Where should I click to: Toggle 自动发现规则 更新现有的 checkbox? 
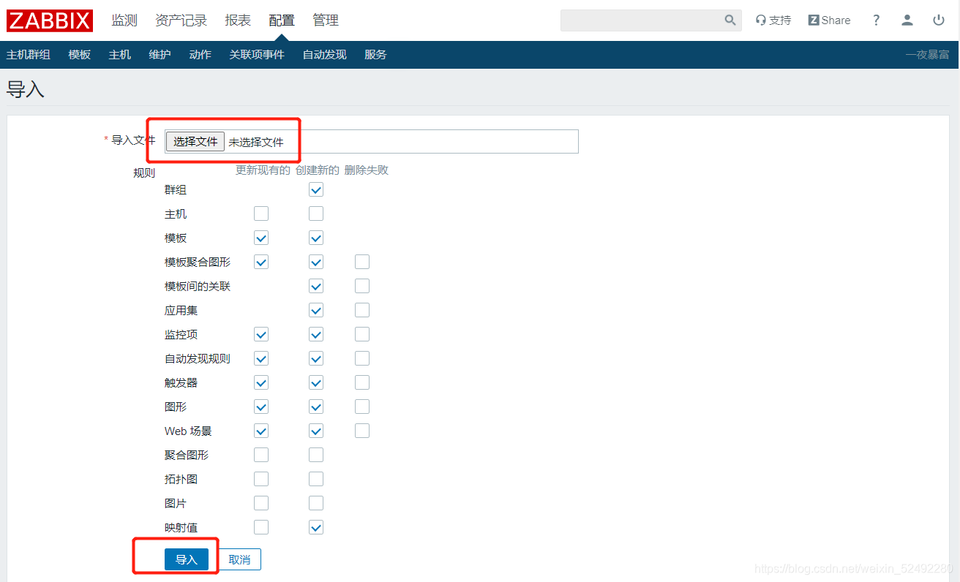261,358
